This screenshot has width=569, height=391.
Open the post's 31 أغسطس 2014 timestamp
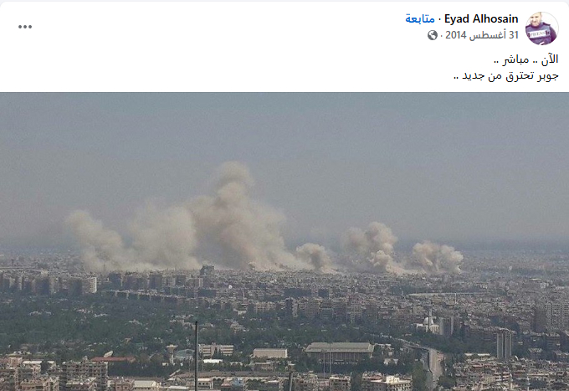click(x=482, y=35)
